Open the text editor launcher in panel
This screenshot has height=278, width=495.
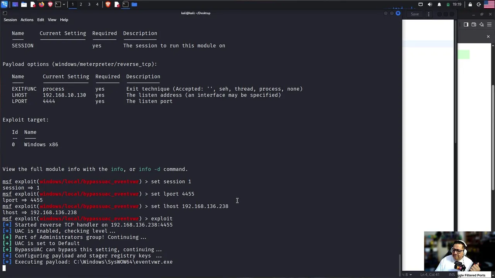pyautogui.click(x=33, y=4)
